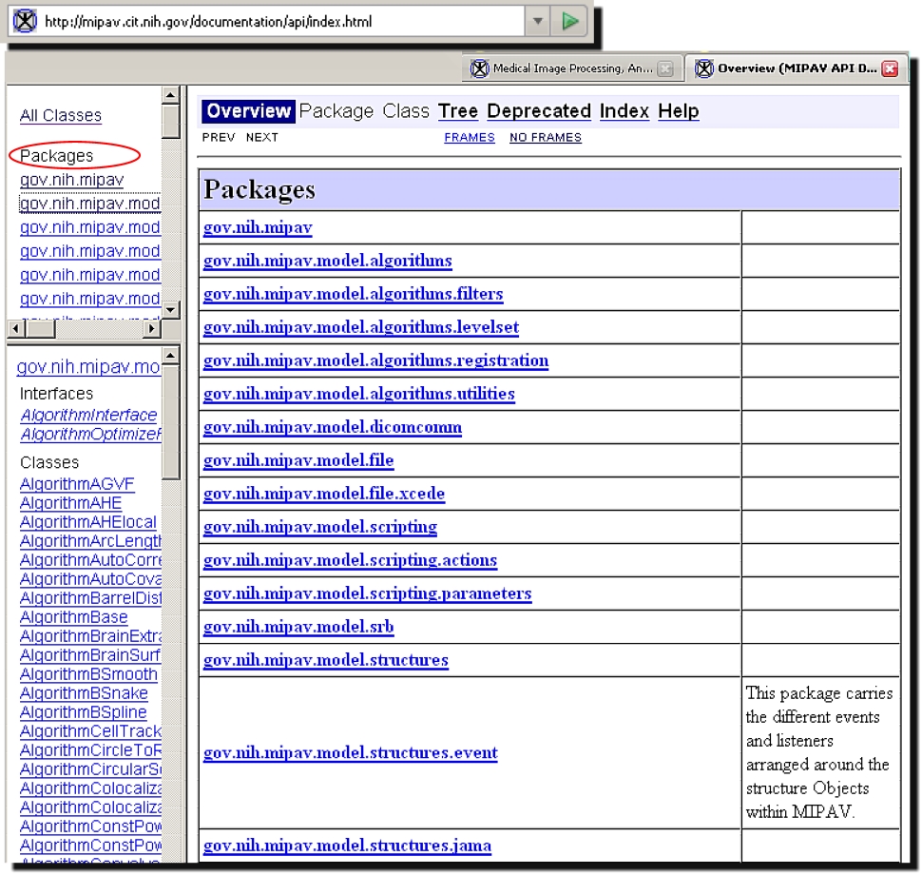Select AlgorithmBase class in class list
The height and width of the screenshot is (875, 922).
pos(73,617)
